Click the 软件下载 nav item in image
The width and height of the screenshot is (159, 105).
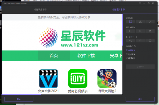(x=86, y=56)
